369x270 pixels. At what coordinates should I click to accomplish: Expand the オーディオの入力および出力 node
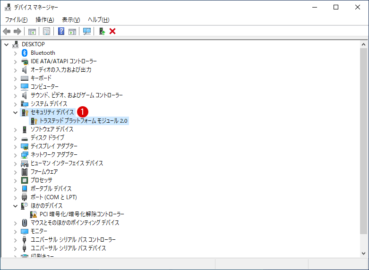click(16, 70)
